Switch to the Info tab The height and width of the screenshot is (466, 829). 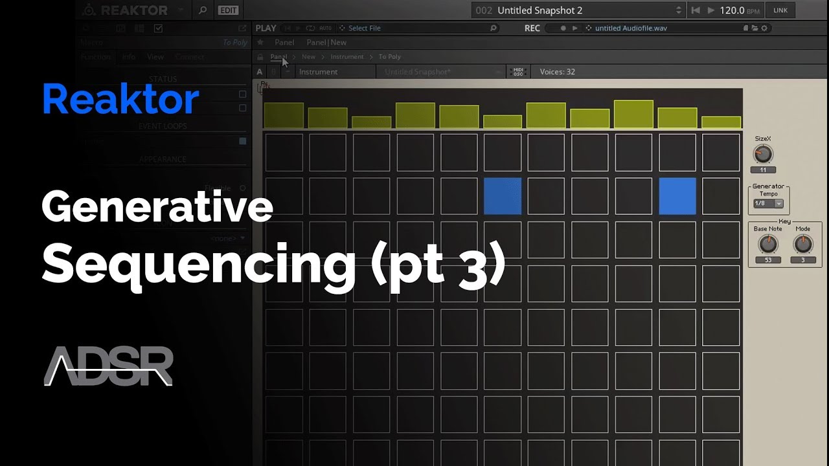(129, 57)
